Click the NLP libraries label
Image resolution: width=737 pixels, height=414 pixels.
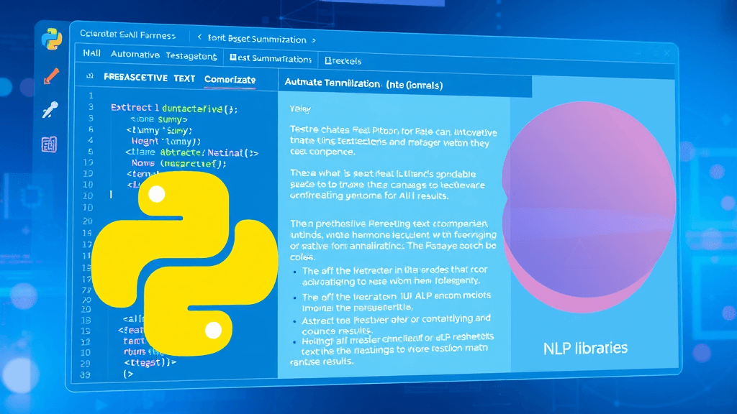585,349
